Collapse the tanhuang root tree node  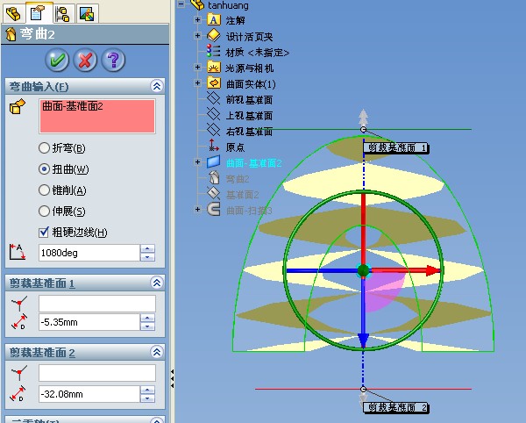(181, 4)
